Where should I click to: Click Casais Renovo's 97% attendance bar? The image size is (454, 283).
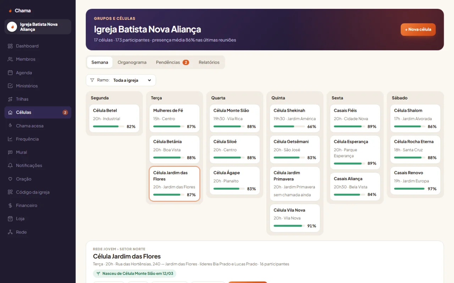coord(410,189)
